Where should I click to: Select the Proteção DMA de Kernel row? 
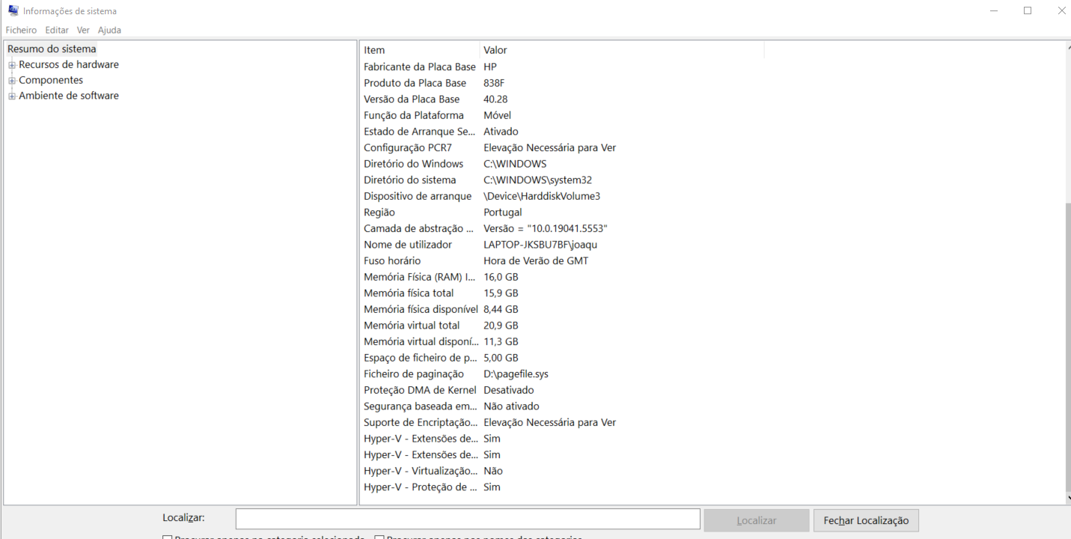pyautogui.click(x=562, y=390)
